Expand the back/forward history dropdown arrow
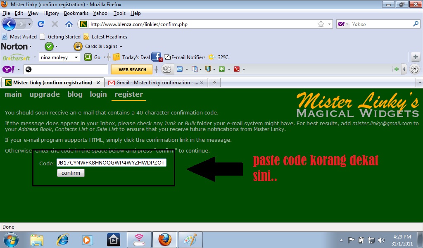 [x=29, y=24]
